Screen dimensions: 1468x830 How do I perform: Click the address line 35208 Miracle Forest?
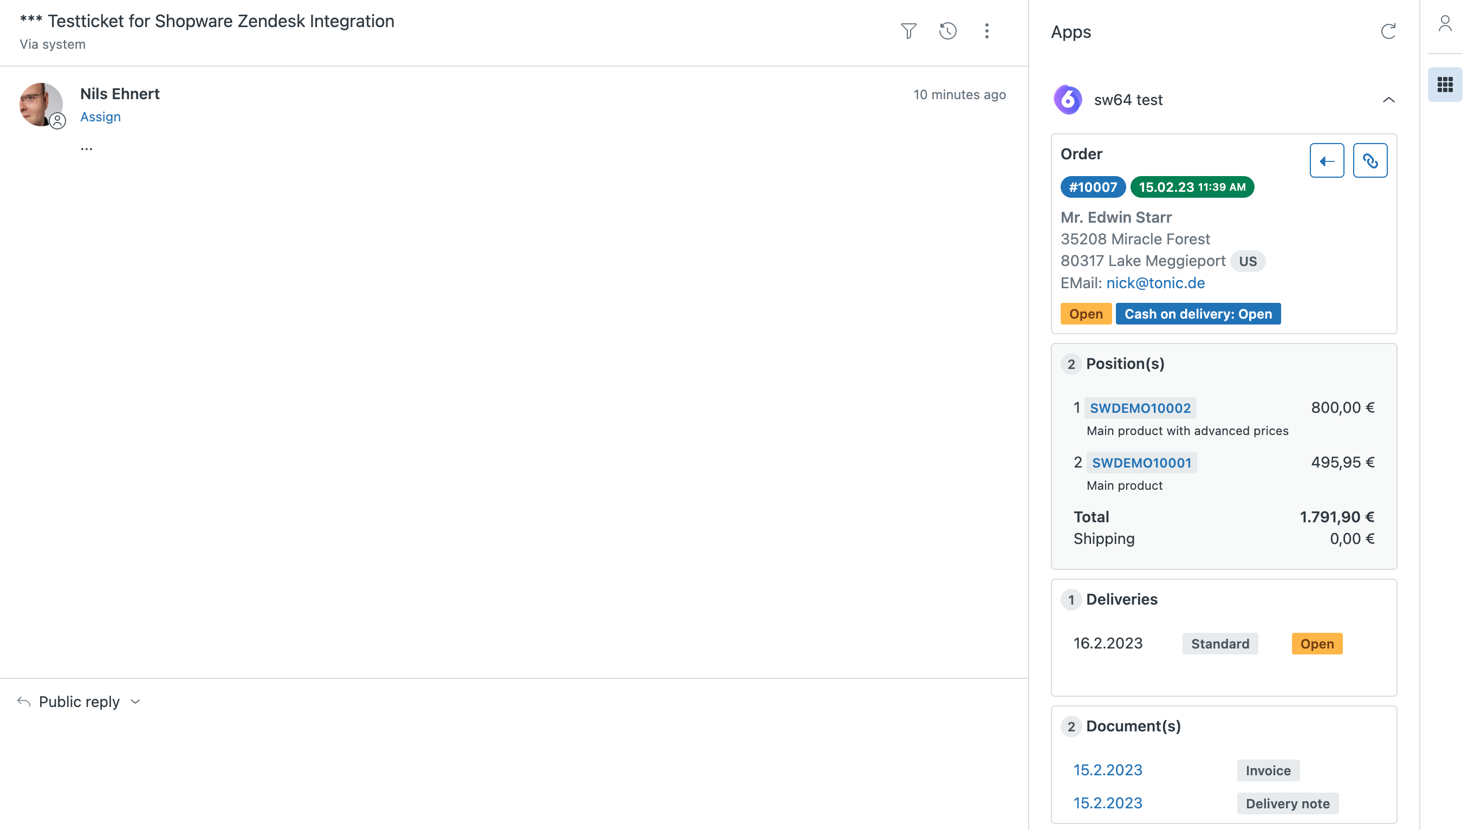[1135, 239]
